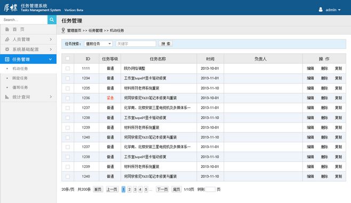Expand the 系统基础配置 chevron
351x203 pixels.
[x=51, y=49]
